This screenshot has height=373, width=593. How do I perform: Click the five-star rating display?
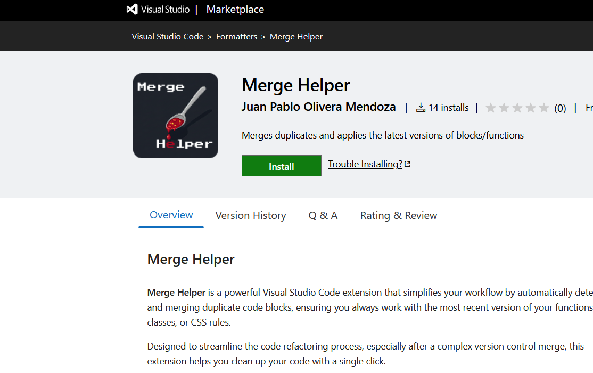pos(517,108)
